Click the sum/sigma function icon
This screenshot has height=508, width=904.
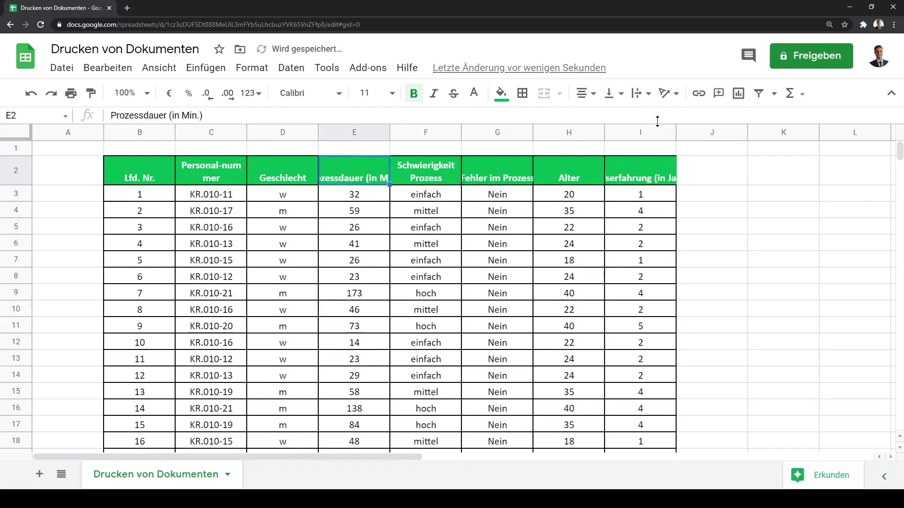pos(791,92)
